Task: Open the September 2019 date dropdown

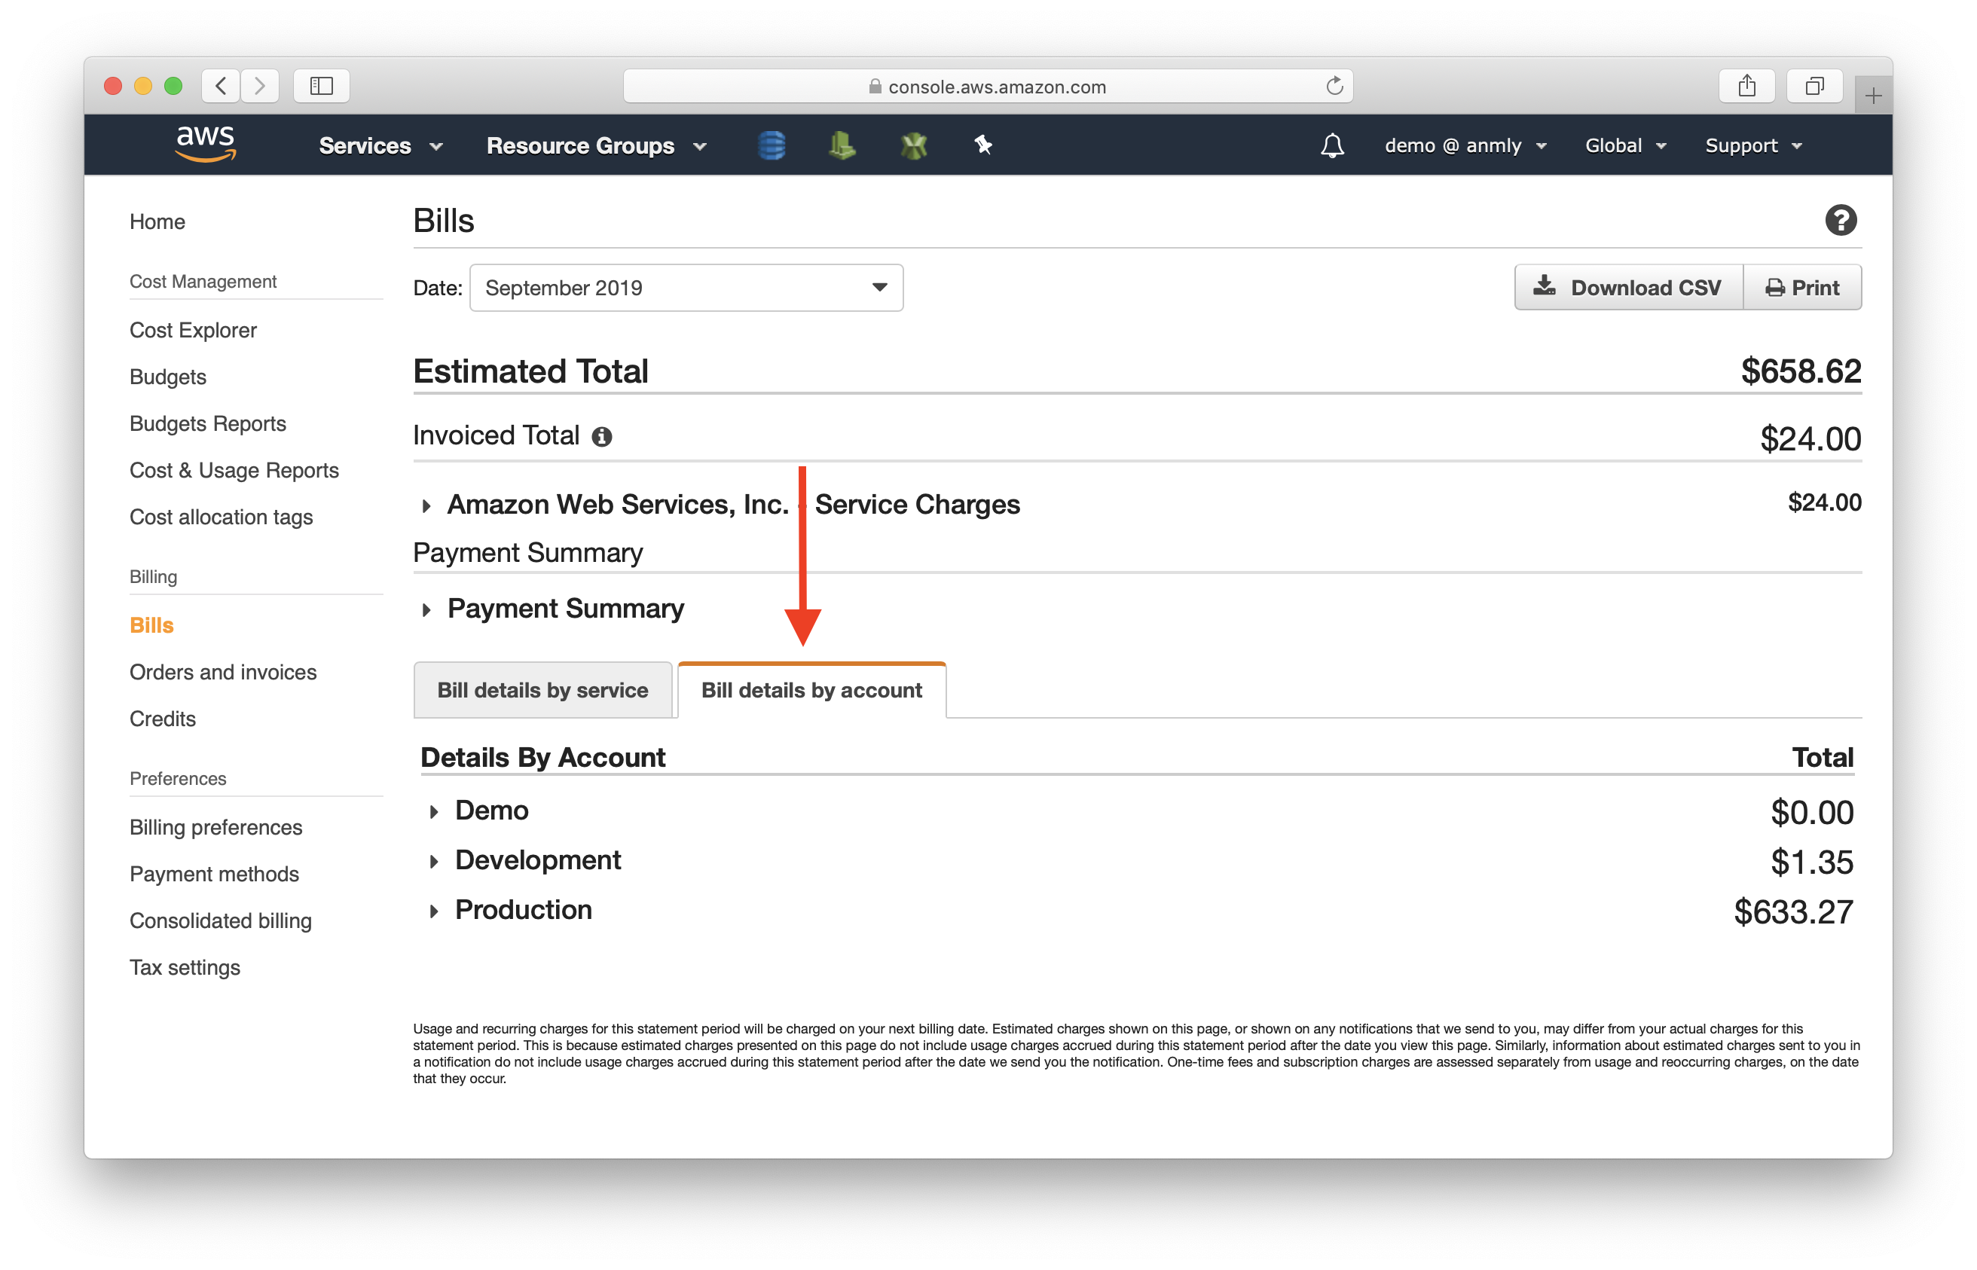Action: coord(686,286)
